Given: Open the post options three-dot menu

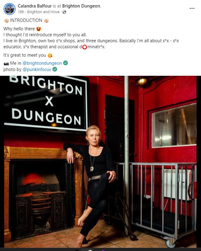Looking at the screenshot, I should tap(192, 8).
